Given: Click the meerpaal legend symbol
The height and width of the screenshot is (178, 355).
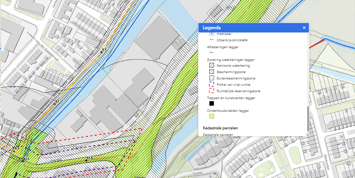Looking at the screenshot, I should point(212,34).
